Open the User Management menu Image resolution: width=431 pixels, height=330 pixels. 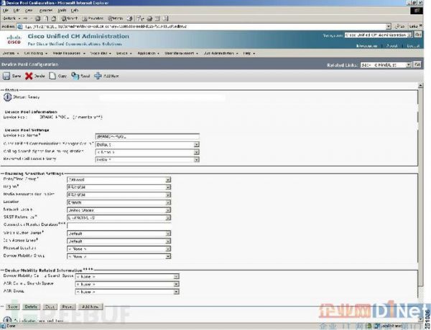[182, 53]
